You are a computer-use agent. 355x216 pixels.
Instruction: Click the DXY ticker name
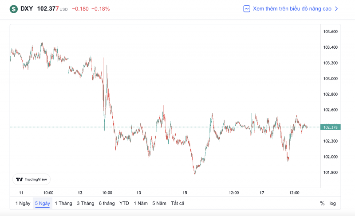point(27,9)
